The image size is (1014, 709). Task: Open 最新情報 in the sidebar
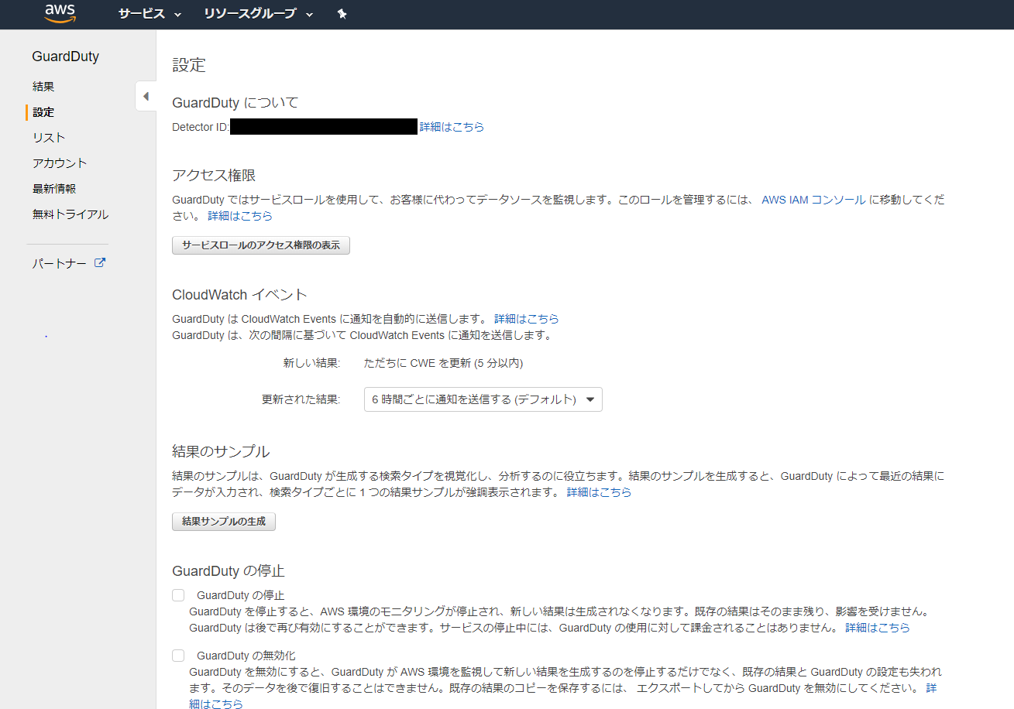(54, 189)
